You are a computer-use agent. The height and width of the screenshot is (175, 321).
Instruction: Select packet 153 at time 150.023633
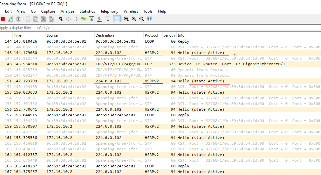coord(160,92)
